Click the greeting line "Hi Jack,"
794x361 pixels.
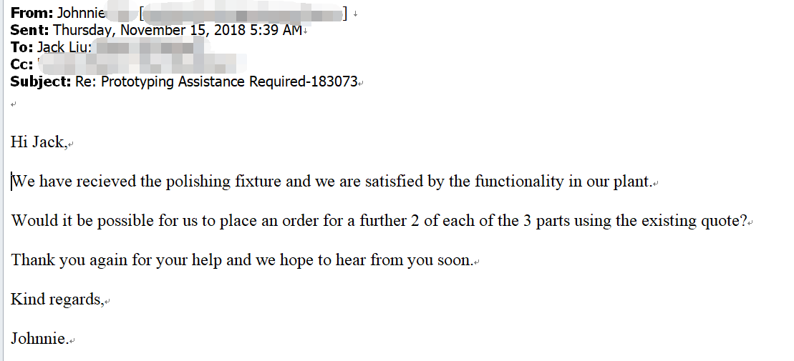click(x=39, y=142)
